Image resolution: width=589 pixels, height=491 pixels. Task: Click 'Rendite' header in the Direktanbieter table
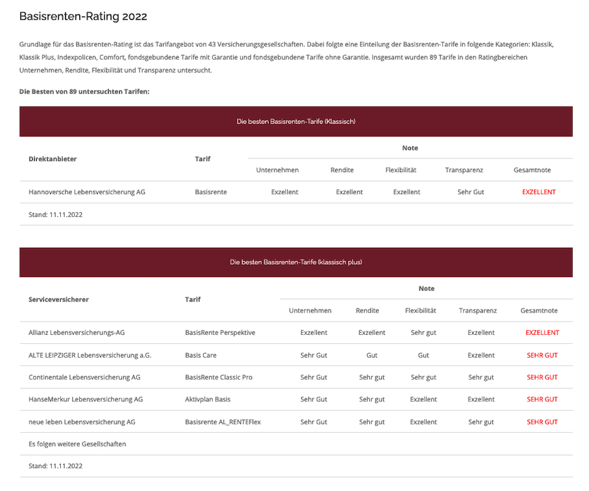[342, 170]
